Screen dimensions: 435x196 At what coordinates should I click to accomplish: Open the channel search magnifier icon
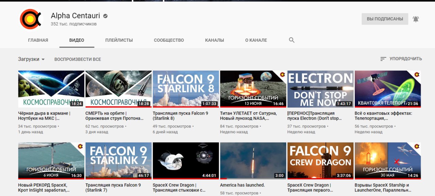tap(292, 40)
